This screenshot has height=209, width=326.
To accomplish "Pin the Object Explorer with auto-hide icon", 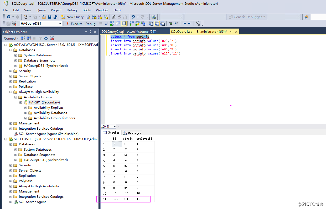I will [91, 32].
